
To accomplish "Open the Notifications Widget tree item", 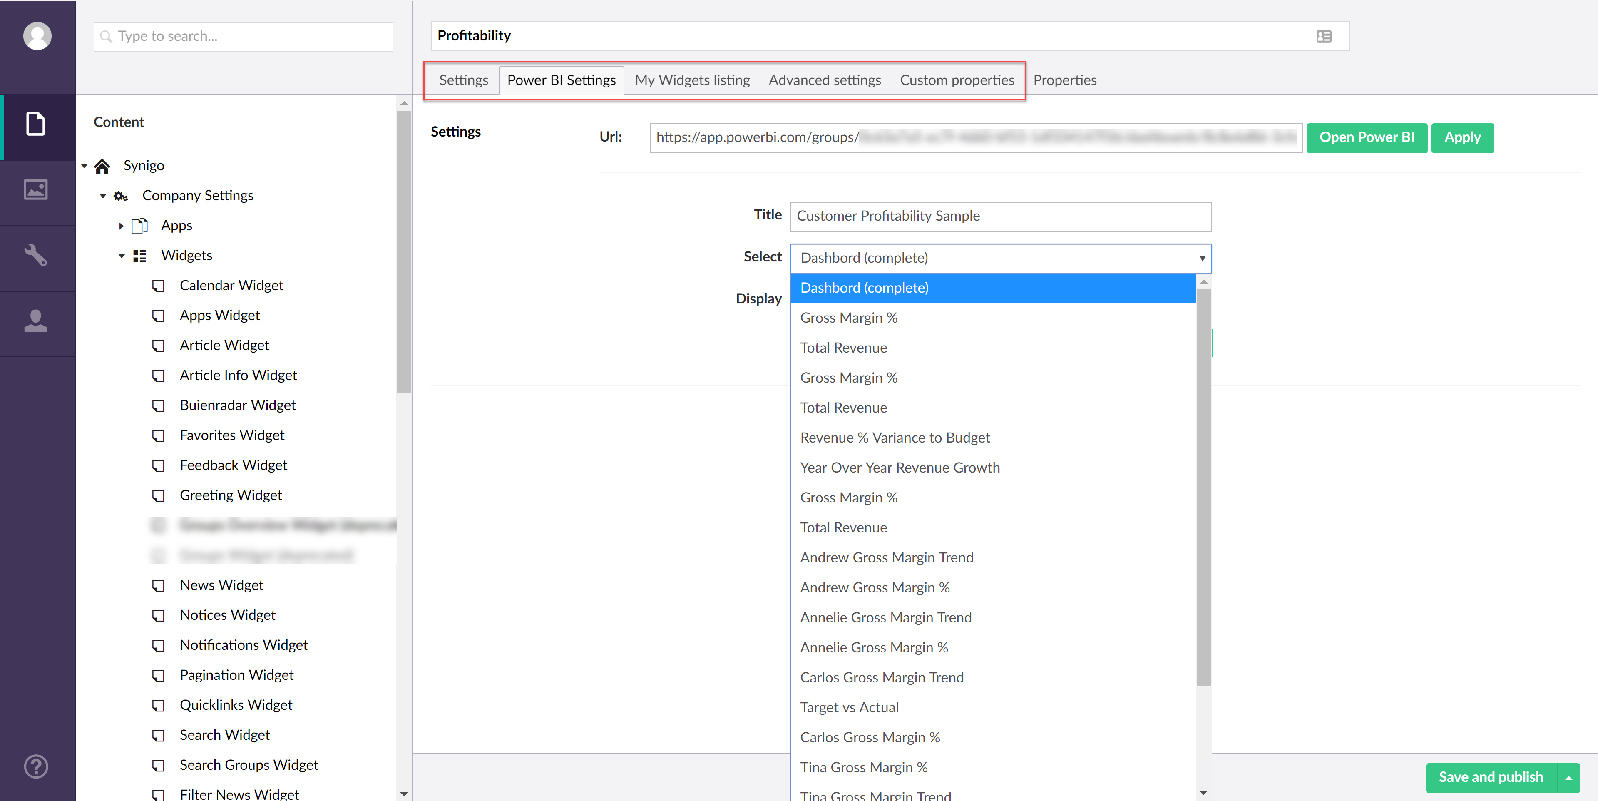I will point(244,645).
